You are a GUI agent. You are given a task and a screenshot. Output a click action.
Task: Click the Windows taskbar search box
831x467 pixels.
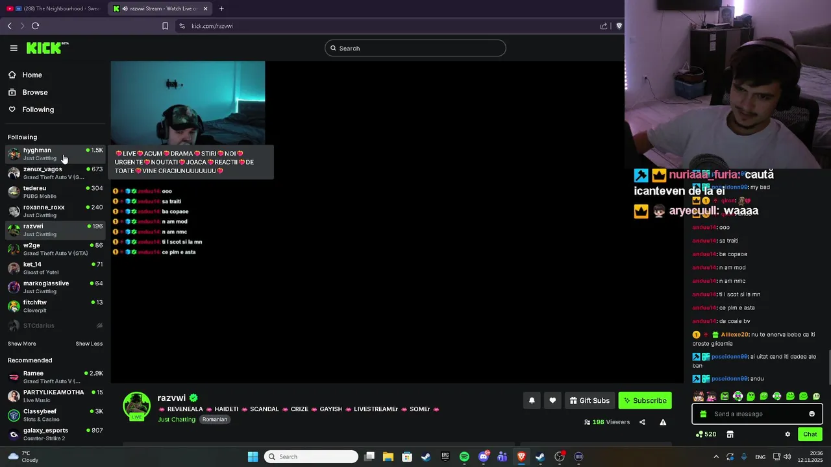[x=312, y=457]
